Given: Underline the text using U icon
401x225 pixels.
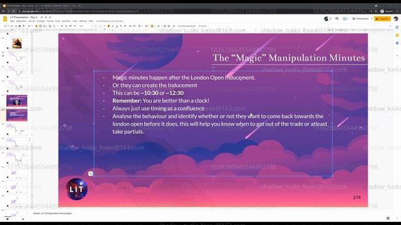Looking at the screenshot, I should click(x=117, y=26).
